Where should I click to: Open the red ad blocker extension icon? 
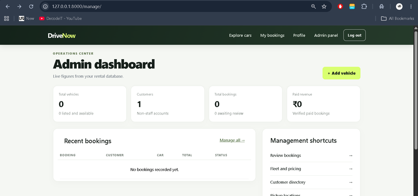click(x=340, y=7)
